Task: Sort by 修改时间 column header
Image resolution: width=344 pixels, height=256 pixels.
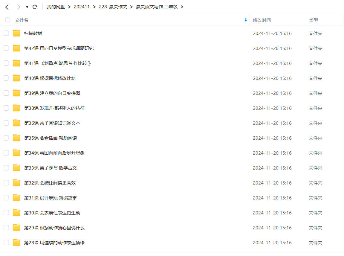Action: (x=262, y=20)
